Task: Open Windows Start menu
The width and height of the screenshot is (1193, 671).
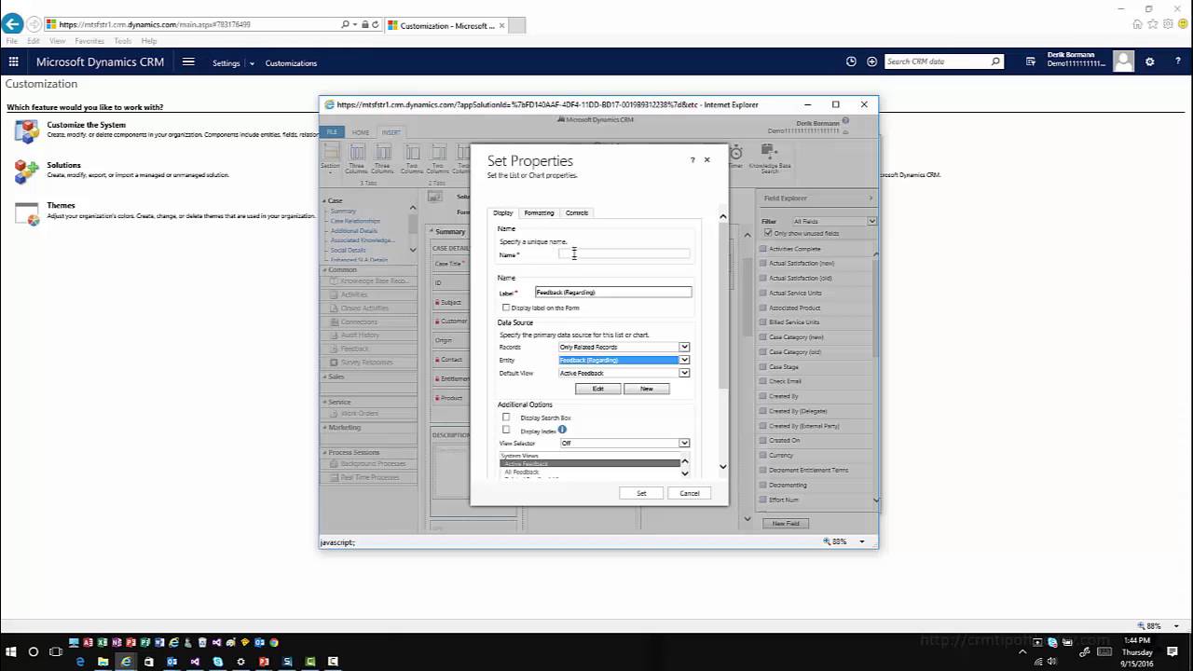Action: 12,651
